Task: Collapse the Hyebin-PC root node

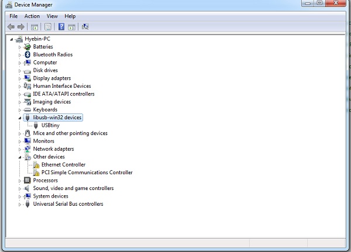Action: point(12,39)
